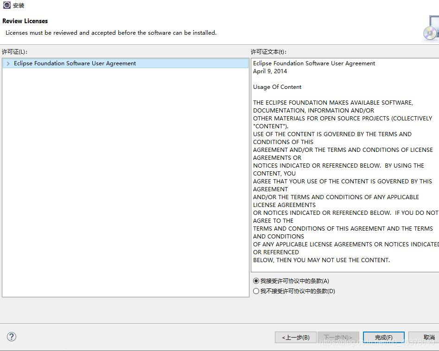Click the help question mark icon
439x351 pixels.
[x=12, y=337]
